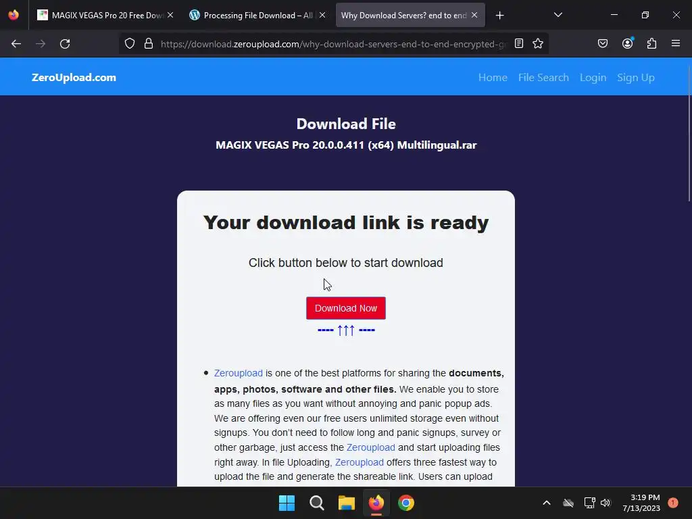Open the Home nav link
The width and height of the screenshot is (692, 519).
click(493, 78)
